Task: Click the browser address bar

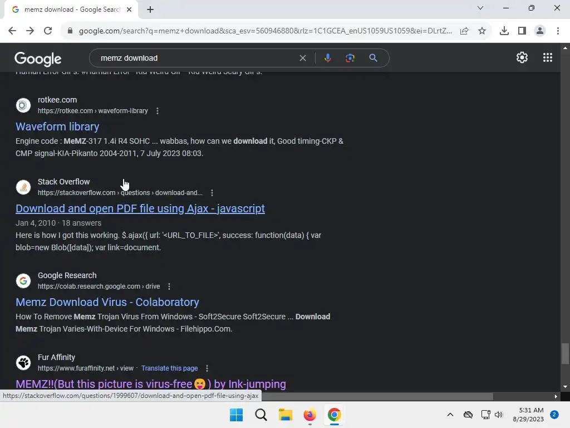Action: click(266, 31)
